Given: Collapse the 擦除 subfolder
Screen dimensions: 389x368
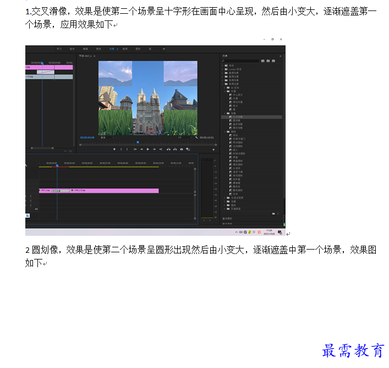Looking at the screenshot, I should [224, 132].
